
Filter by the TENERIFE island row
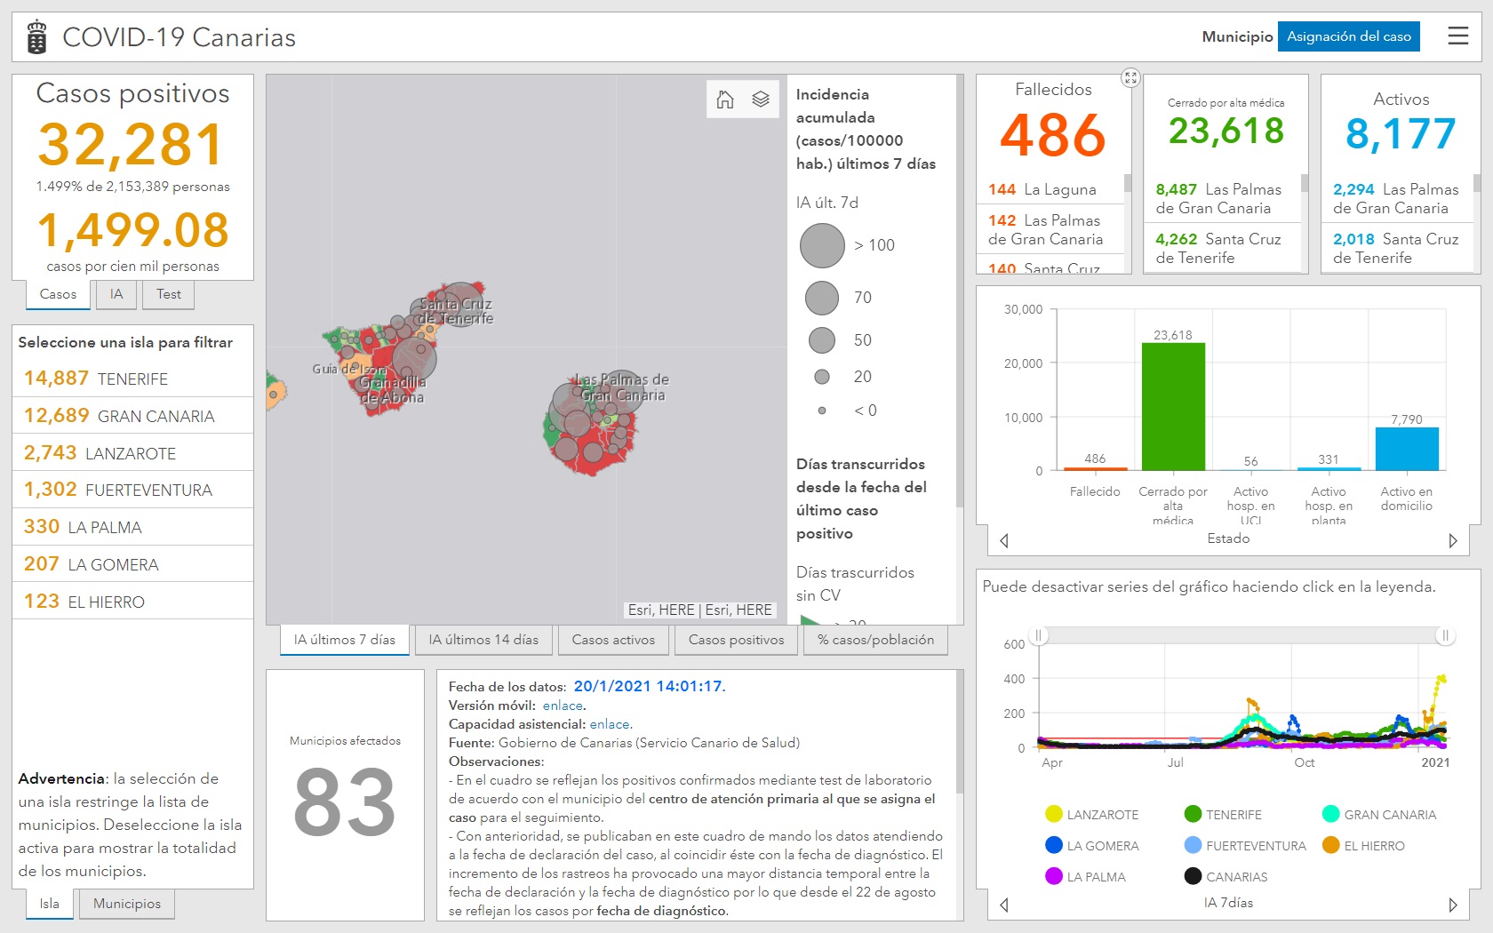tap(133, 379)
